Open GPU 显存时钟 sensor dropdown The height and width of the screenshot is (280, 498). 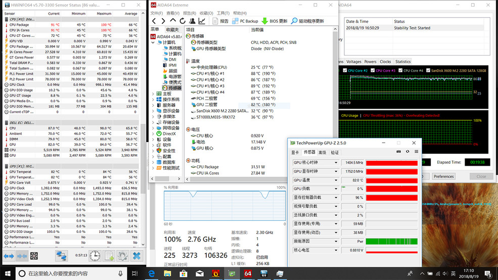336,171
